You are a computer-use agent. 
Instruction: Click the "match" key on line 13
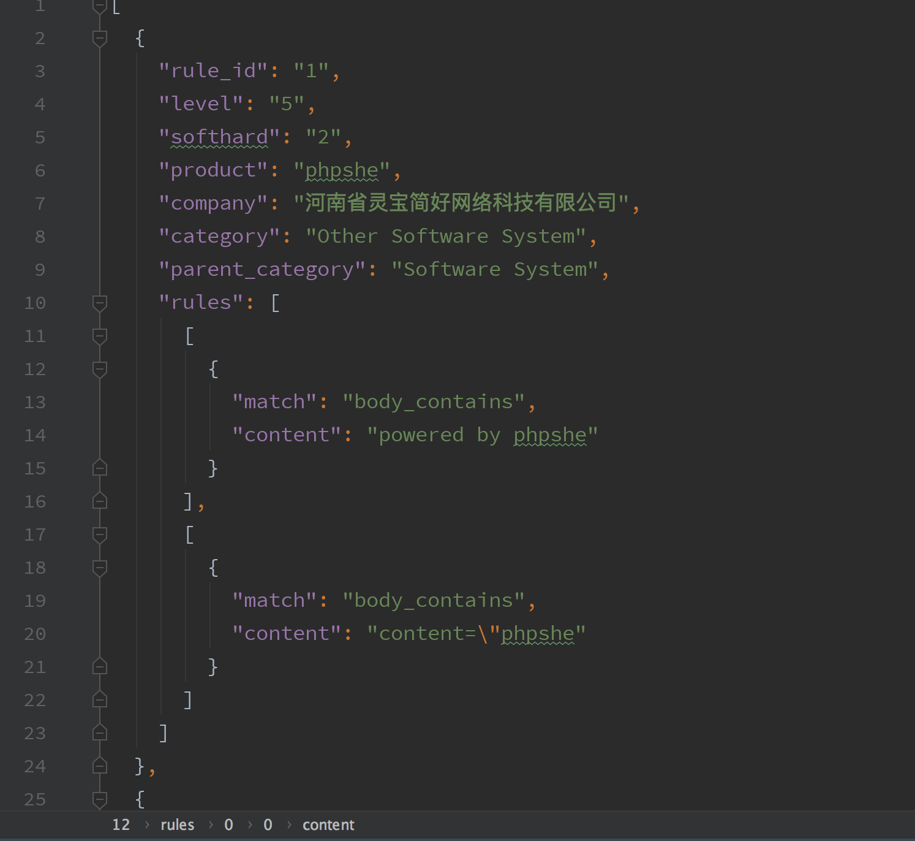[x=274, y=402]
